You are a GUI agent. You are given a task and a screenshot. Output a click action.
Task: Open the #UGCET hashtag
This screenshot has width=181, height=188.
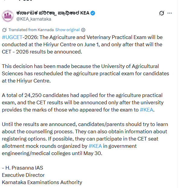[x=12, y=37]
